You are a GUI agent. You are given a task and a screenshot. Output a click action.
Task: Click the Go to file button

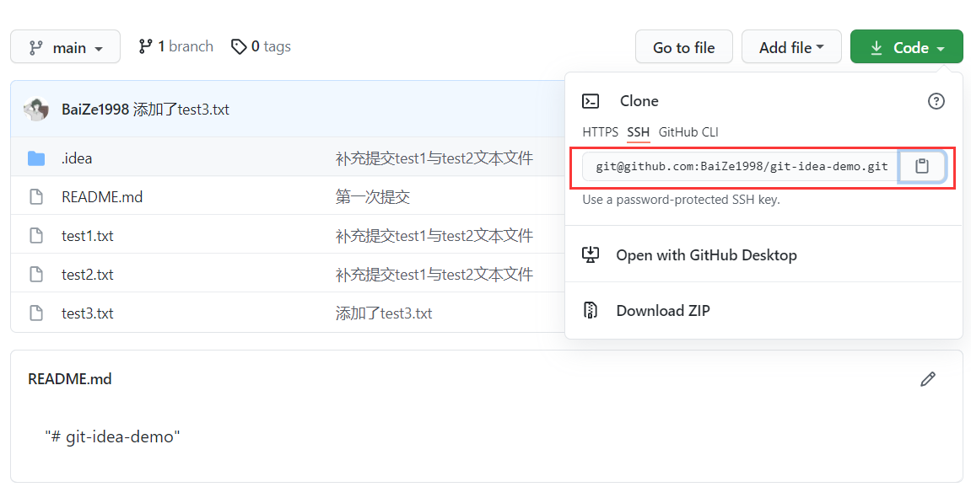click(683, 46)
